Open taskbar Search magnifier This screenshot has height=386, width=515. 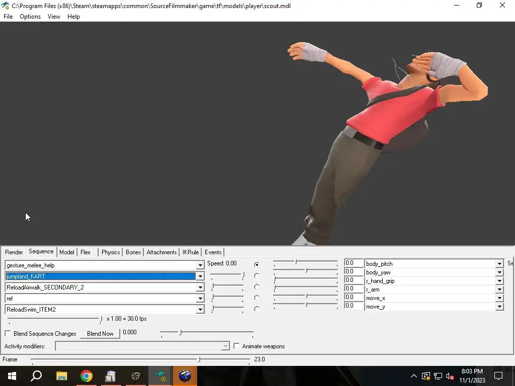click(36, 376)
